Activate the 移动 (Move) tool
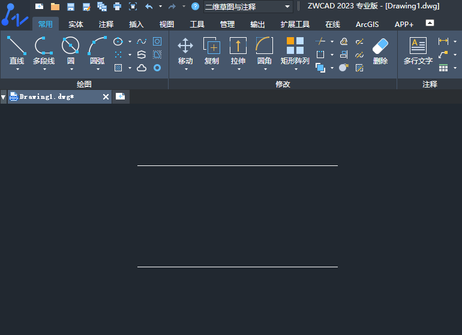 click(x=185, y=50)
